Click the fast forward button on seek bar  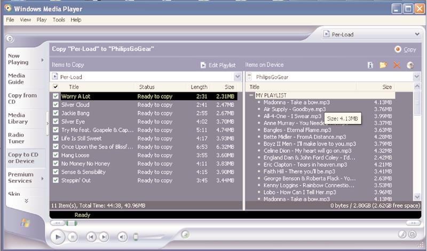click(x=413, y=223)
